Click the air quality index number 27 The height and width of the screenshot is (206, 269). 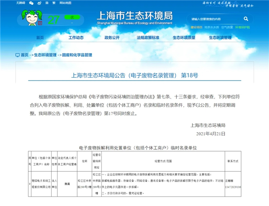coord(53,20)
